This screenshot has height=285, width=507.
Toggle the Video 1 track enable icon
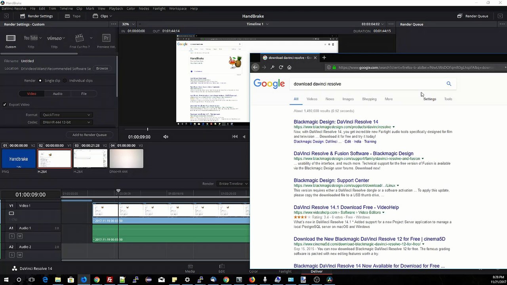pyautogui.click(x=11, y=213)
